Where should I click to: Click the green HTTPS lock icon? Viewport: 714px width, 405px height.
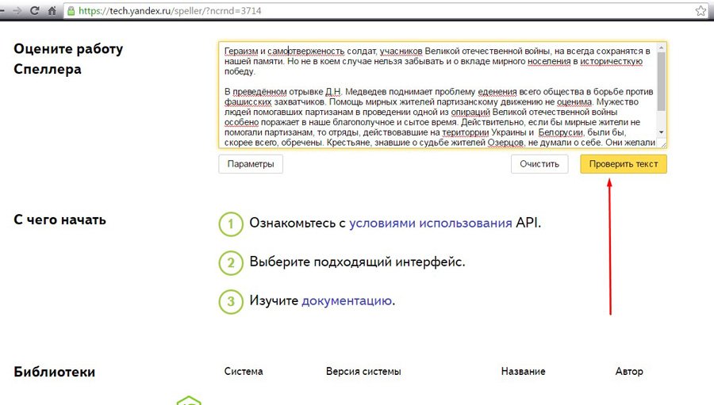[71, 11]
